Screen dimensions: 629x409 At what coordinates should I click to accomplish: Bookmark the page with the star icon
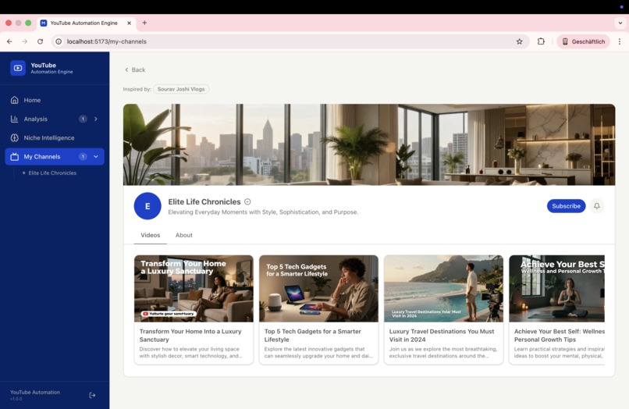click(520, 41)
